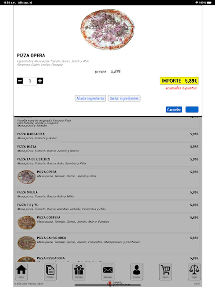Open the Pedidos orders icon

point(50,272)
